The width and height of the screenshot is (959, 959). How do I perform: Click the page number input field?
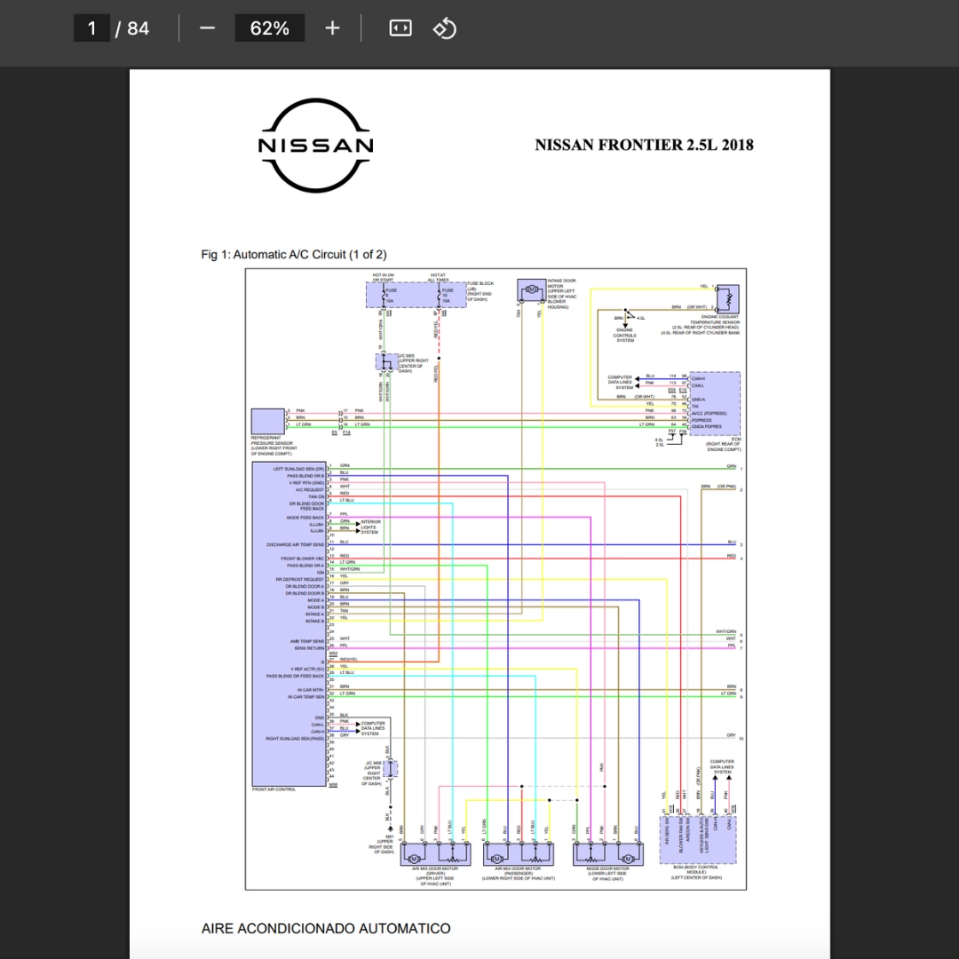(x=91, y=28)
